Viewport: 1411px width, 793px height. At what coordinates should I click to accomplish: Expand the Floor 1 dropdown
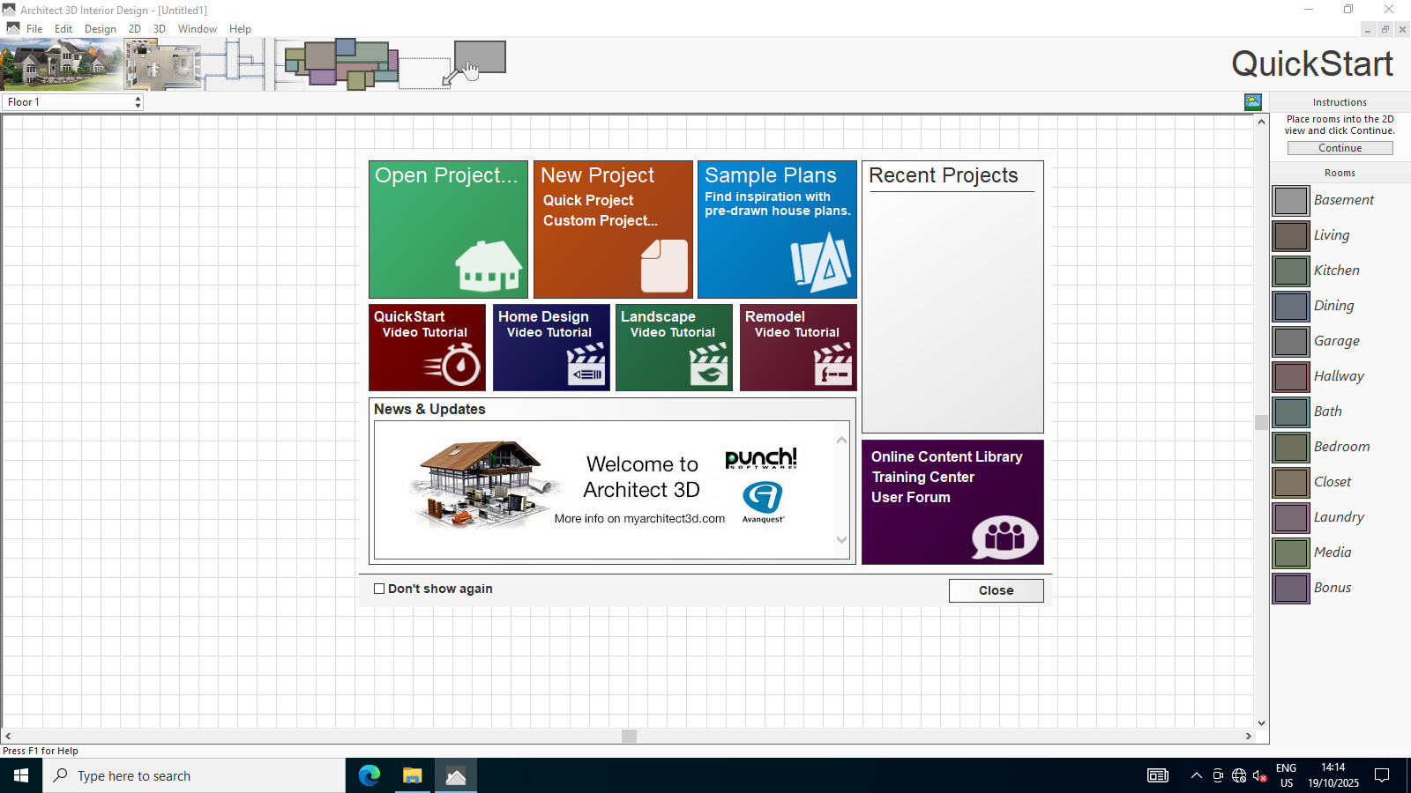pos(138,102)
